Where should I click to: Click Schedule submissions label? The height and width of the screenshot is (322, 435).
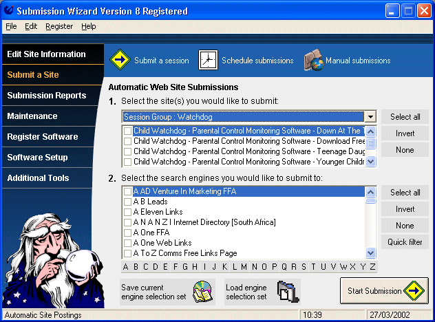pyautogui.click(x=257, y=61)
